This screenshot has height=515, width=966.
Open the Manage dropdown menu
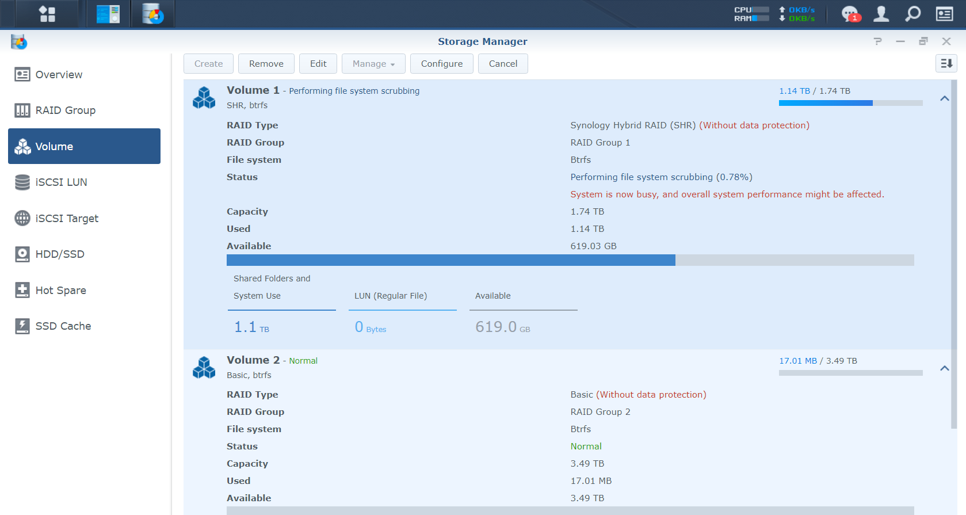(373, 63)
